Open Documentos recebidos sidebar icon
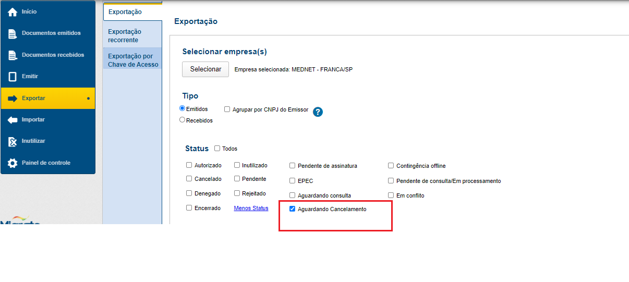 pyautogui.click(x=13, y=55)
